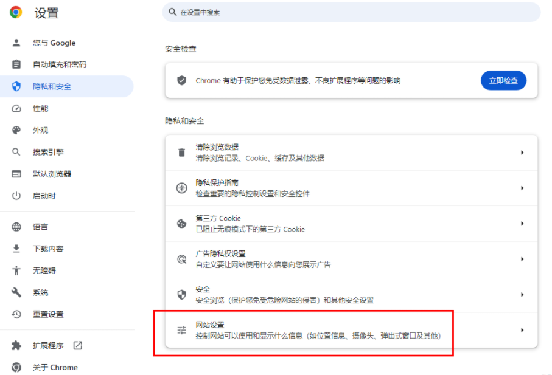Expand the 清除浏览数据 row arrow
This screenshot has width=552, height=375.
522,153
